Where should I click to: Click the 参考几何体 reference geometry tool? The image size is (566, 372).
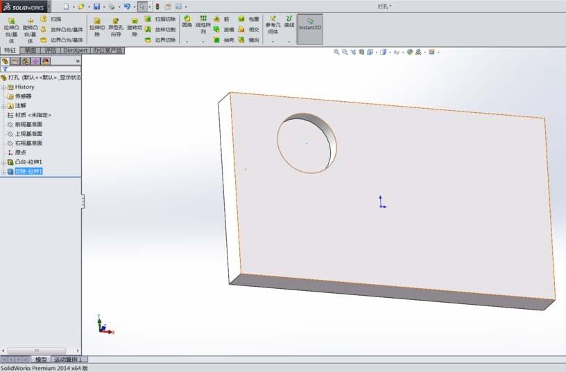click(273, 25)
